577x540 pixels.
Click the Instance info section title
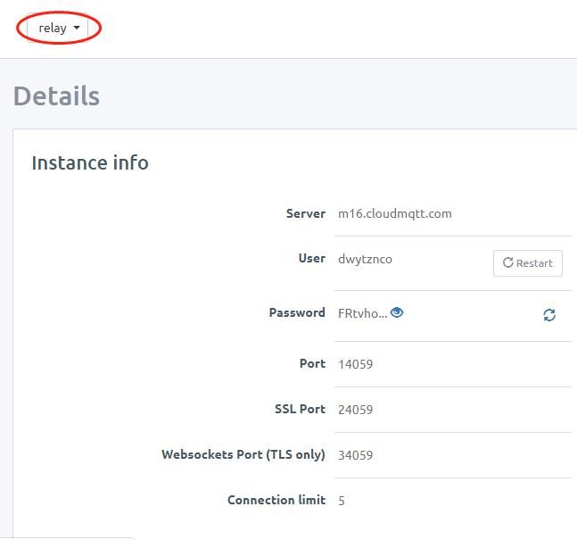[90, 162]
